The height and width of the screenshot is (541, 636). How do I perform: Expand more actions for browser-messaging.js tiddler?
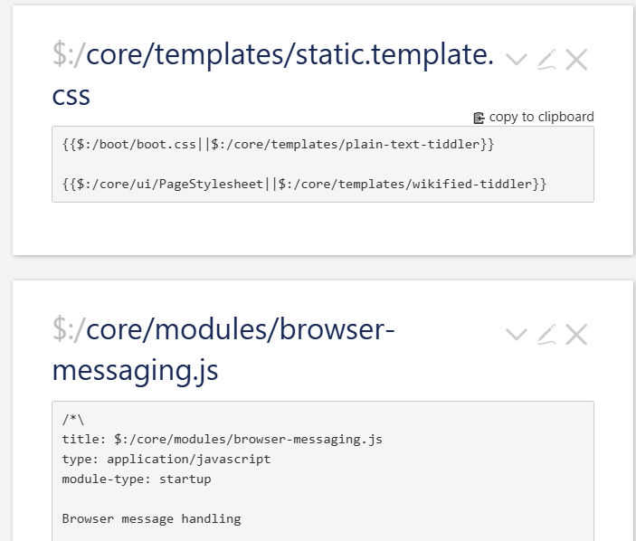click(x=516, y=335)
